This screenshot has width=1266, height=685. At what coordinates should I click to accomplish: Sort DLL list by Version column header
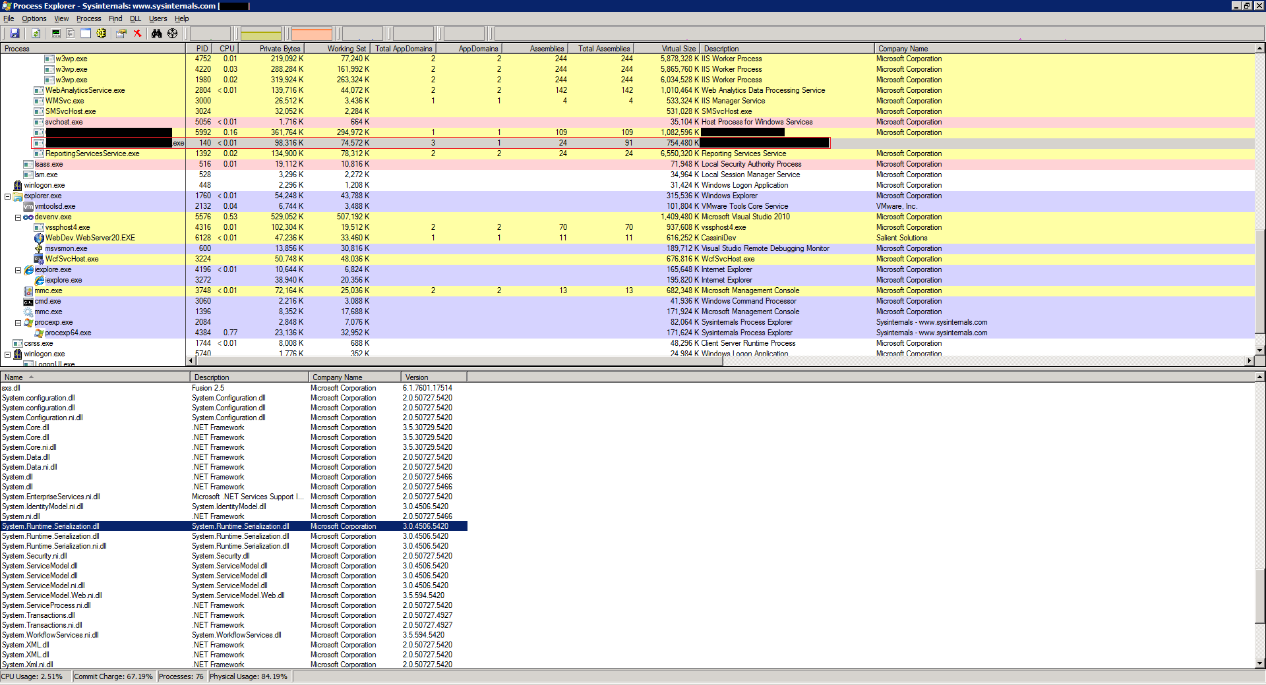point(434,377)
